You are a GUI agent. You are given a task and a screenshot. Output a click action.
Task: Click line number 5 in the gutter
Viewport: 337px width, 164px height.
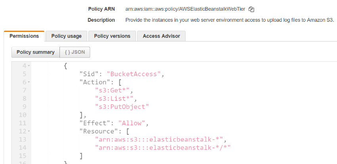point(25,74)
